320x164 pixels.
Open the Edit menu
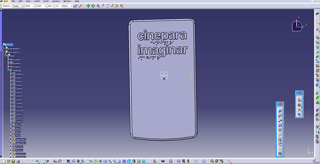coord(21,1)
